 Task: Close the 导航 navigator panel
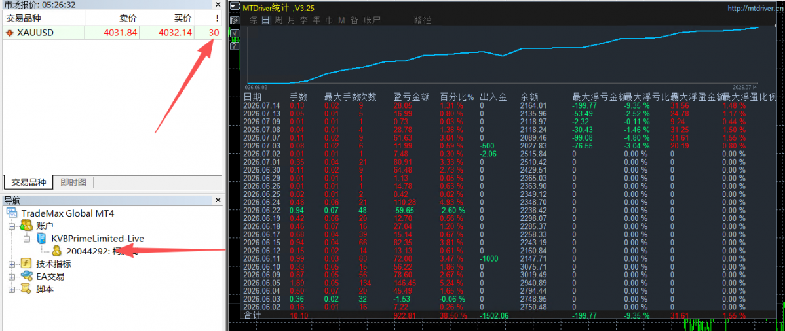pos(218,200)
